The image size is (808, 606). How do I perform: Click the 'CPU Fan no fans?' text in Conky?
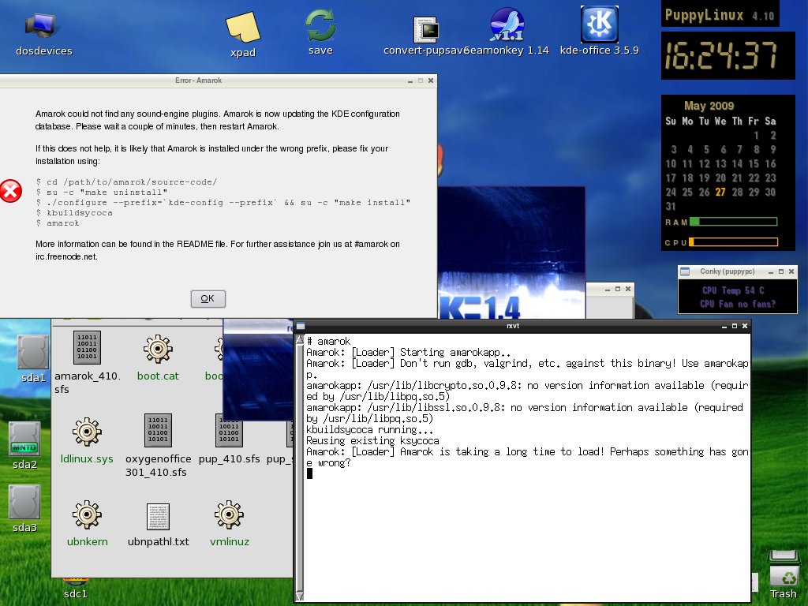click(738, 304)
